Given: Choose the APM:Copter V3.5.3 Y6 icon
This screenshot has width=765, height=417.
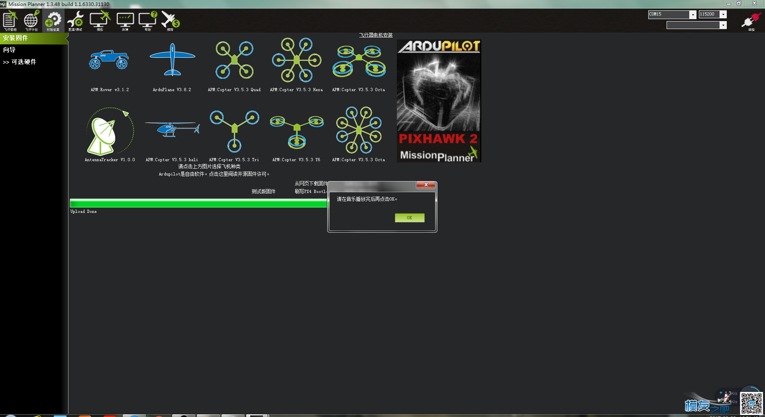Looking at the screenshot, I should tap(297, 132).
